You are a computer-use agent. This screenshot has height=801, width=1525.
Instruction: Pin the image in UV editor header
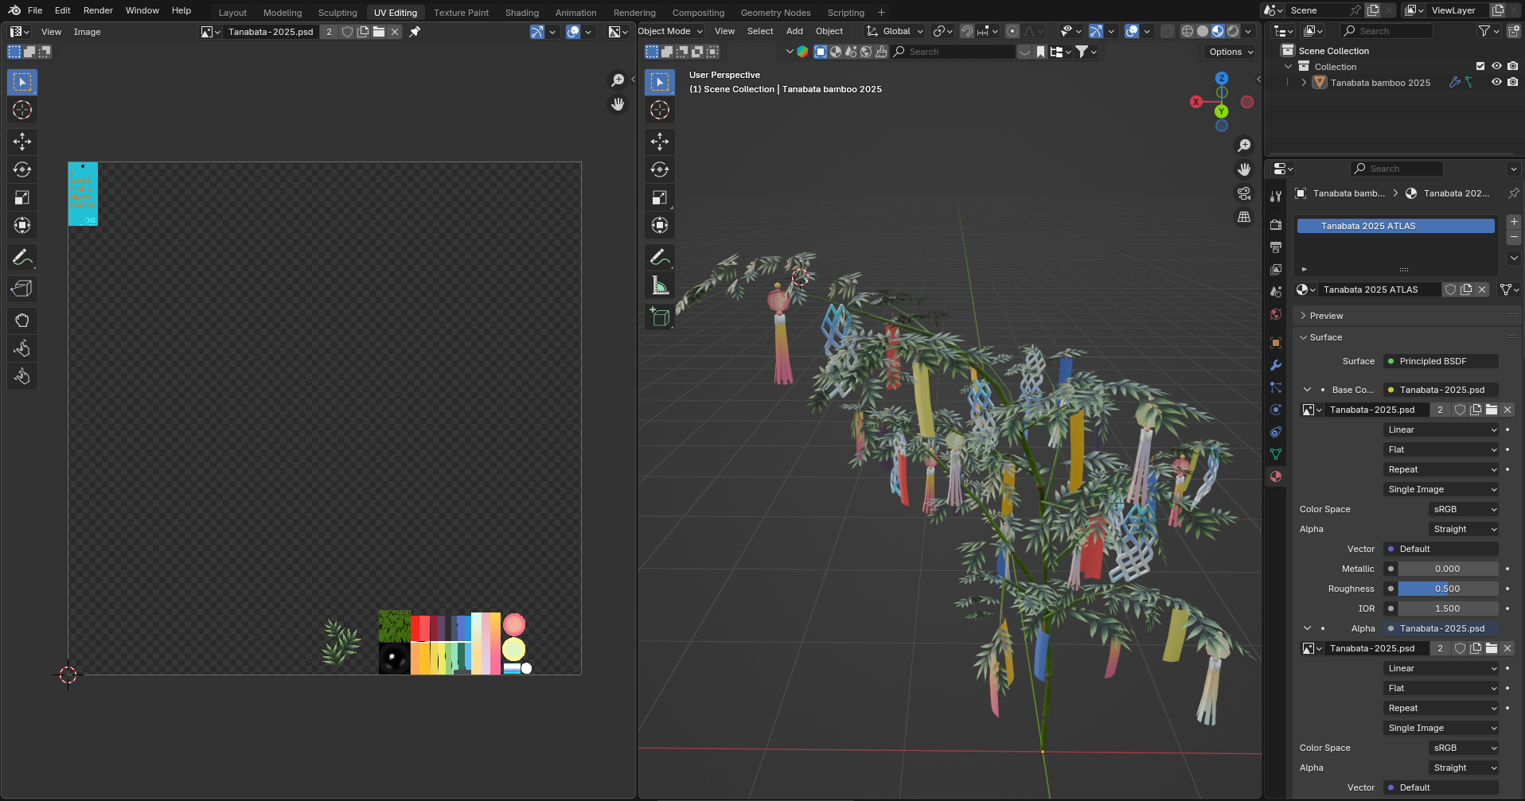[x=415, y=32]
